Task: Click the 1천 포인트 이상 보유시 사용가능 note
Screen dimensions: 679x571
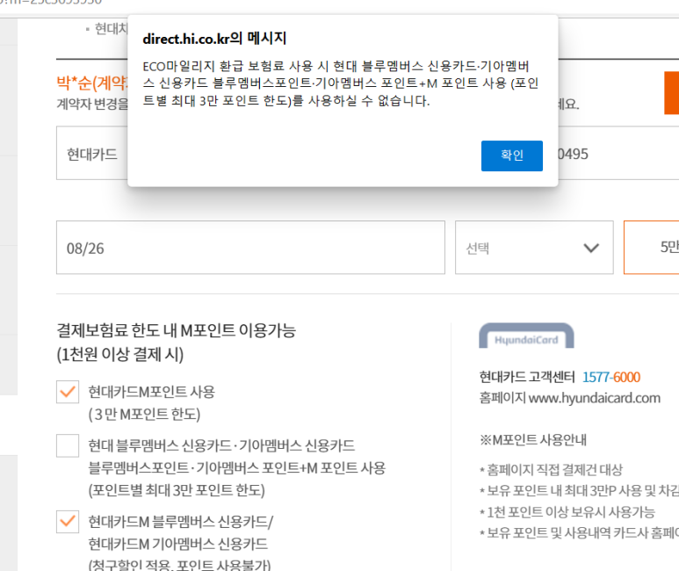Action: click(567, 512)
